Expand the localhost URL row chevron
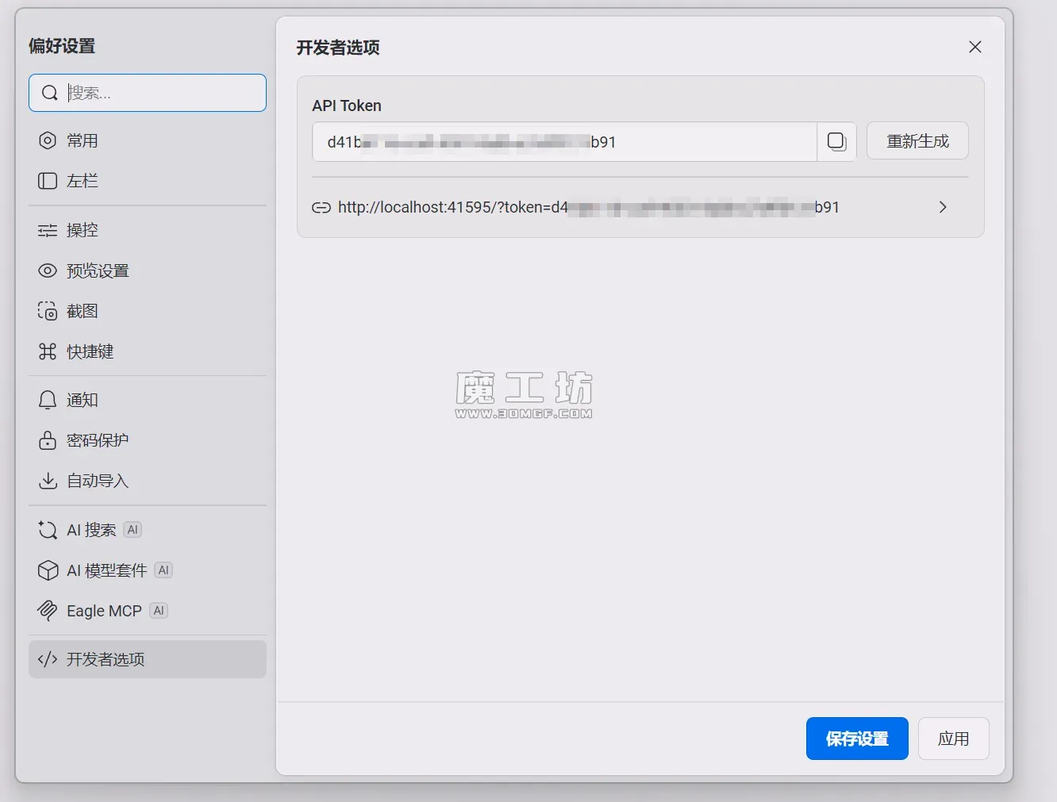Image resolution: width=1057 pixels, height=802 pixels. (943, 207)
